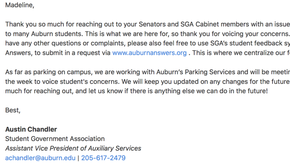
Task: Click the italic 'Assistant Vice President of Auxiliary Services' title
Action: coord(73,149)
